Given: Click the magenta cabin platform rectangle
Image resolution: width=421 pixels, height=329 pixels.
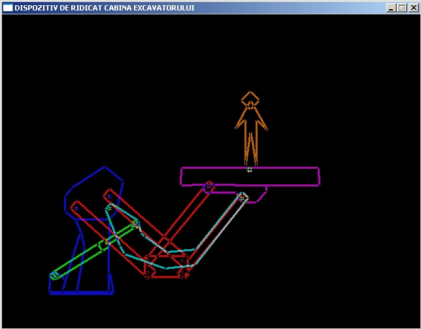Looking at the screenshot, I should (250, 177).
